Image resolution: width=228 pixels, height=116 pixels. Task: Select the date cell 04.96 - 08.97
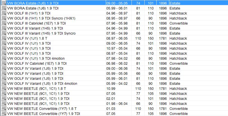click(x=117, y=13)
